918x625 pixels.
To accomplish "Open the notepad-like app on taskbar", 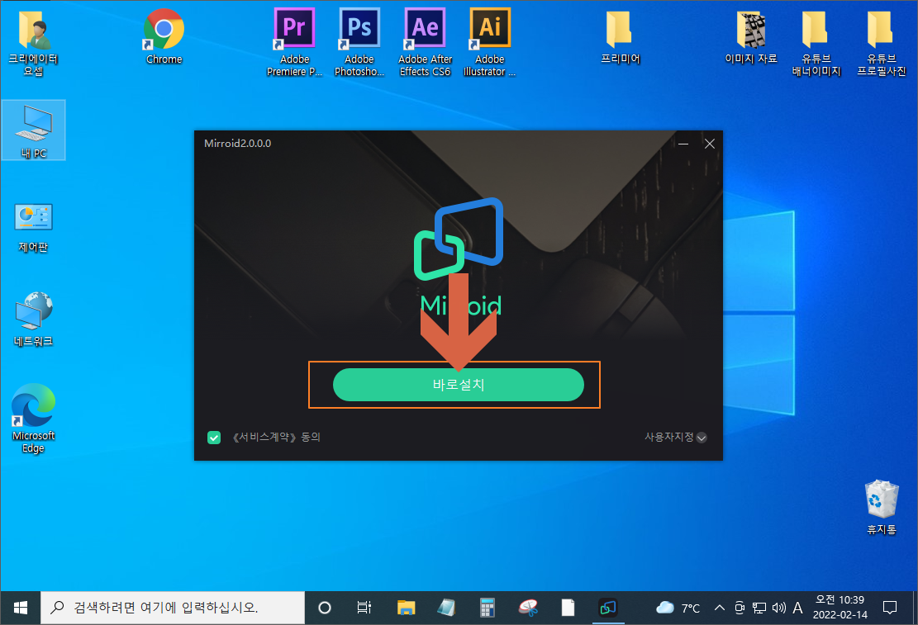I will click(446, 608).
